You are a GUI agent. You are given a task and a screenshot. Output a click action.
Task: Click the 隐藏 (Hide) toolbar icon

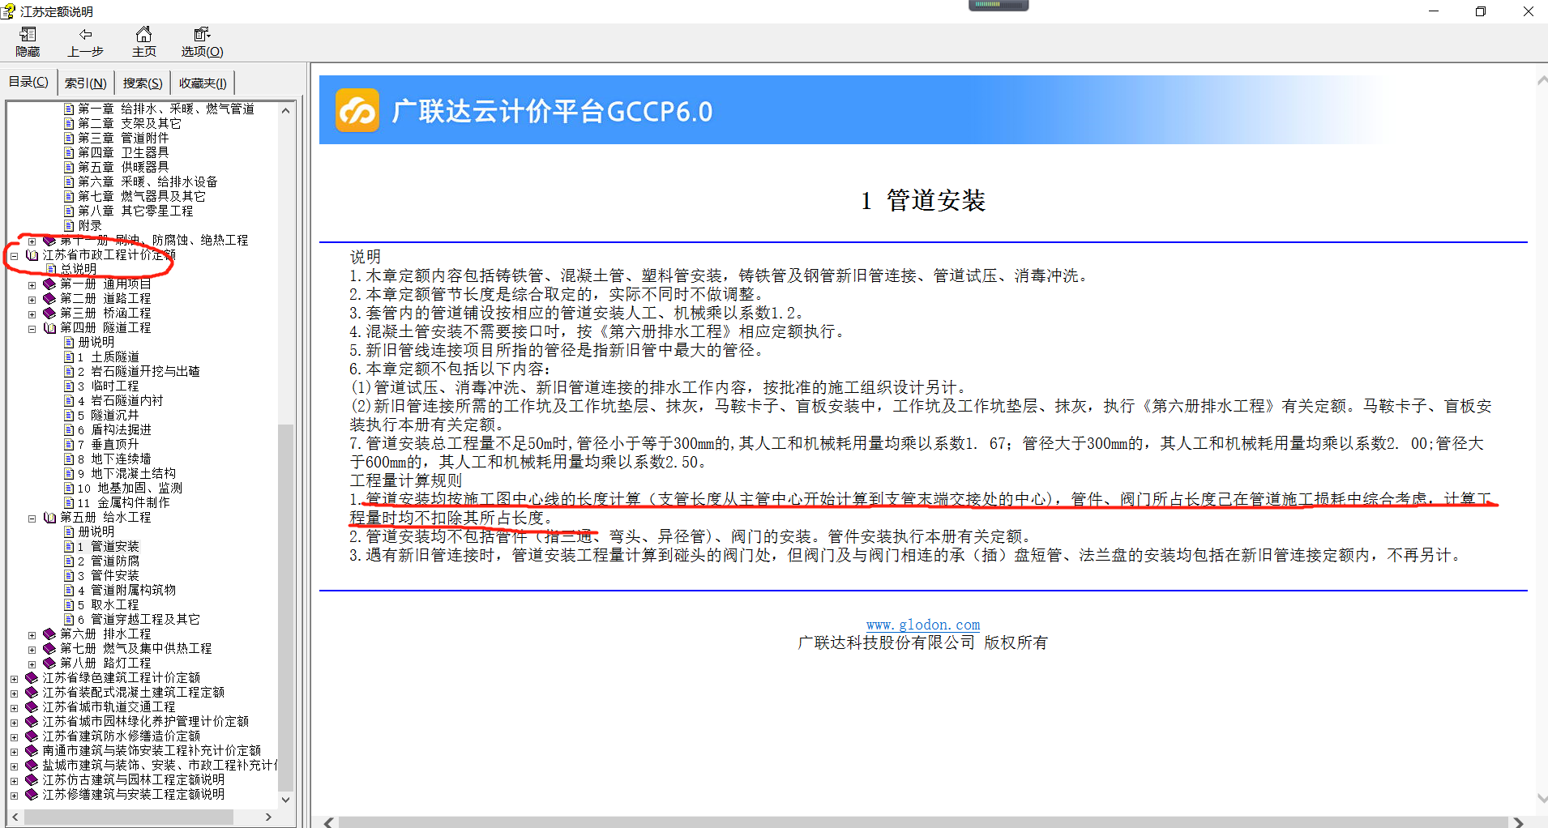28,35
